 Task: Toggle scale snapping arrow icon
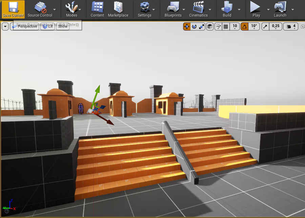point(265,26)
